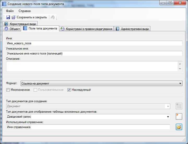Click the Описание scrollbar down arrow

(x=180, y=69)
